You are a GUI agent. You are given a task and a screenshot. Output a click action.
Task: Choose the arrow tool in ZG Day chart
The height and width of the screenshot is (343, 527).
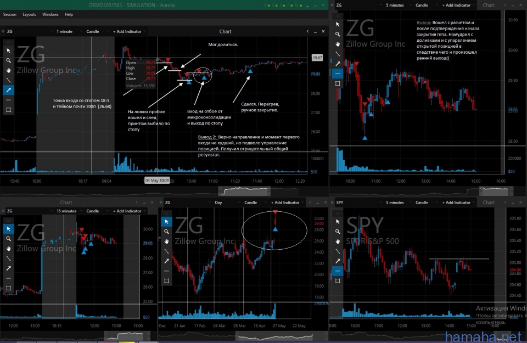pos(166,261)
